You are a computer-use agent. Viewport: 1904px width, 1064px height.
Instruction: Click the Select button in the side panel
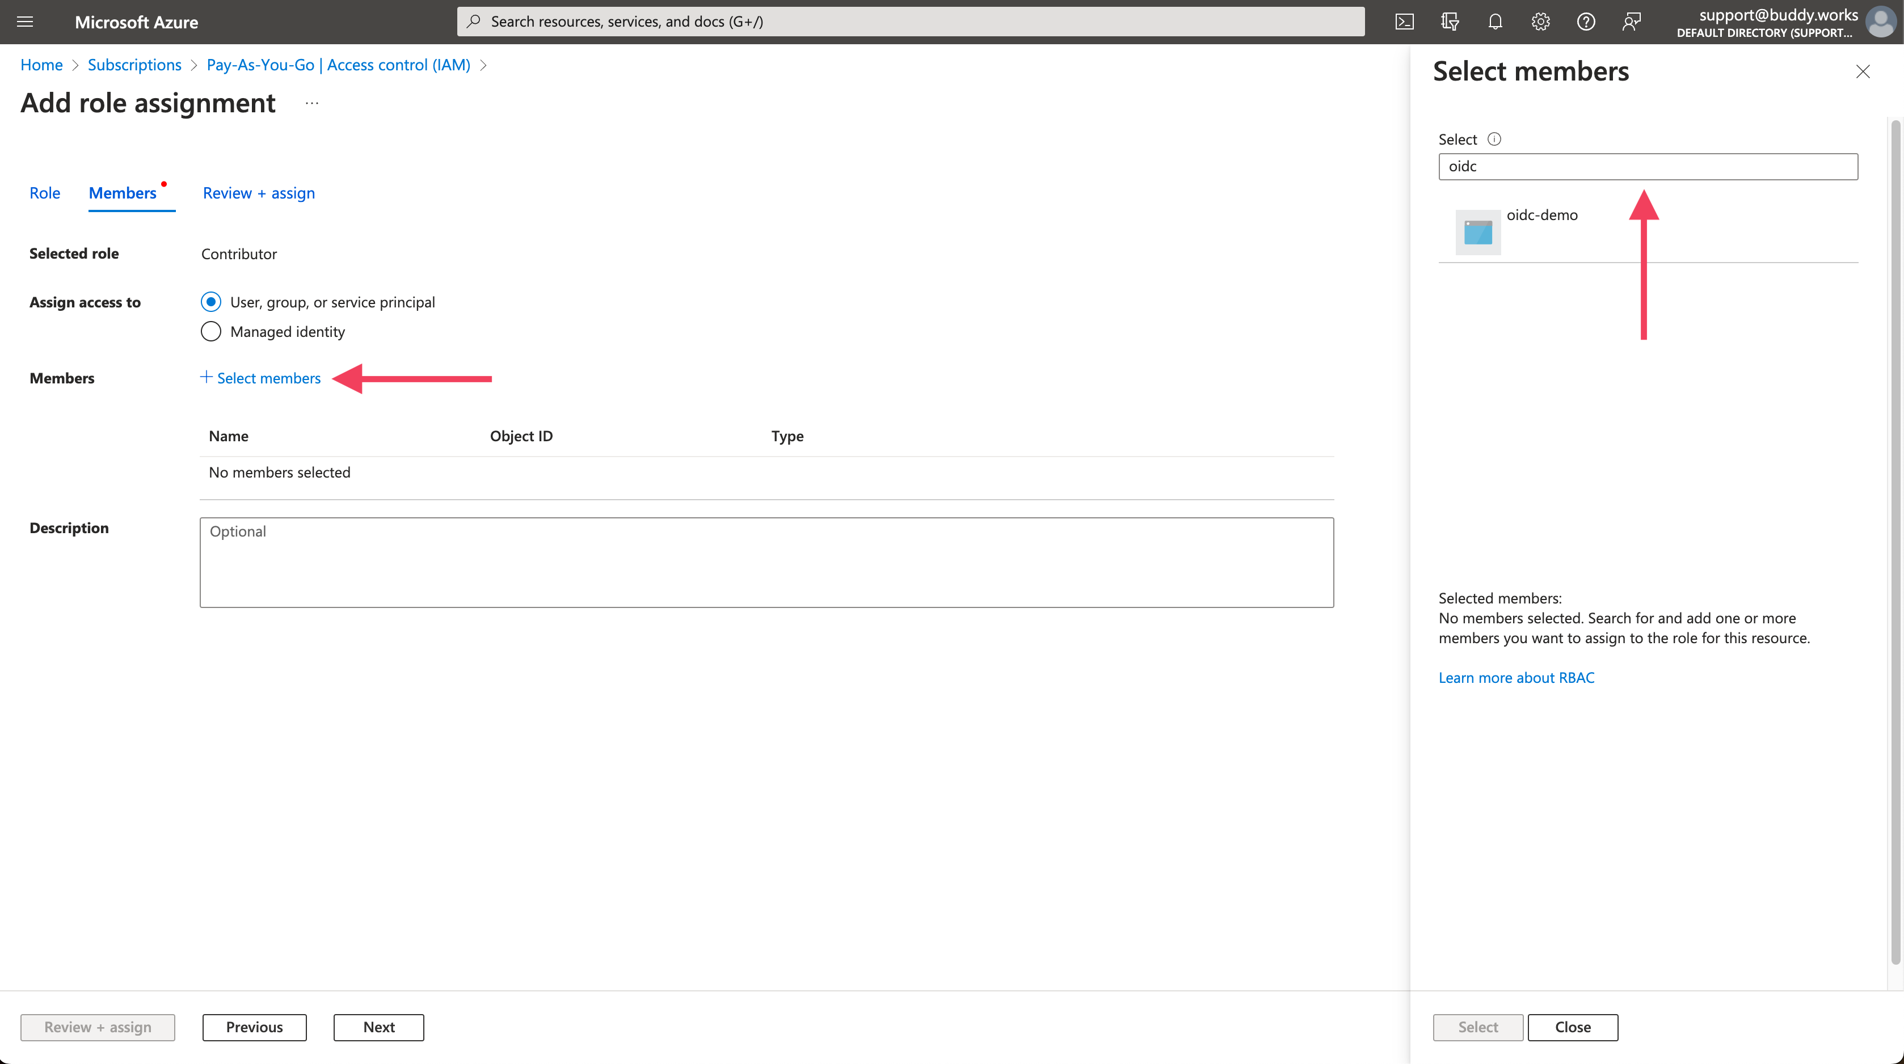pyautogui.click(x=1478, y=1027)
